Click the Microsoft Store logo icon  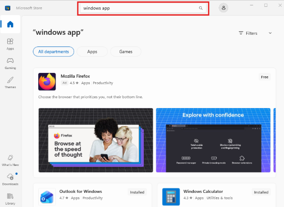pos(8,8)
